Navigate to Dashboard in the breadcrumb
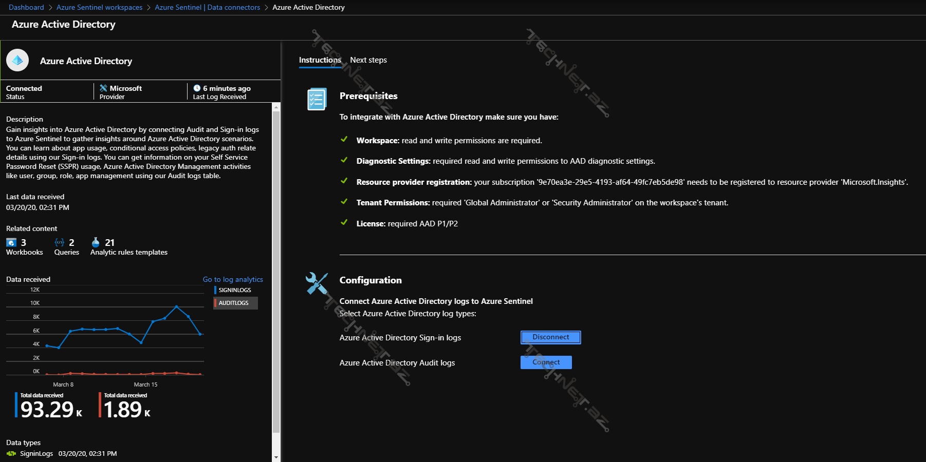Image resolution: width=926 pixels, height=462 pixels. (26, 7)
